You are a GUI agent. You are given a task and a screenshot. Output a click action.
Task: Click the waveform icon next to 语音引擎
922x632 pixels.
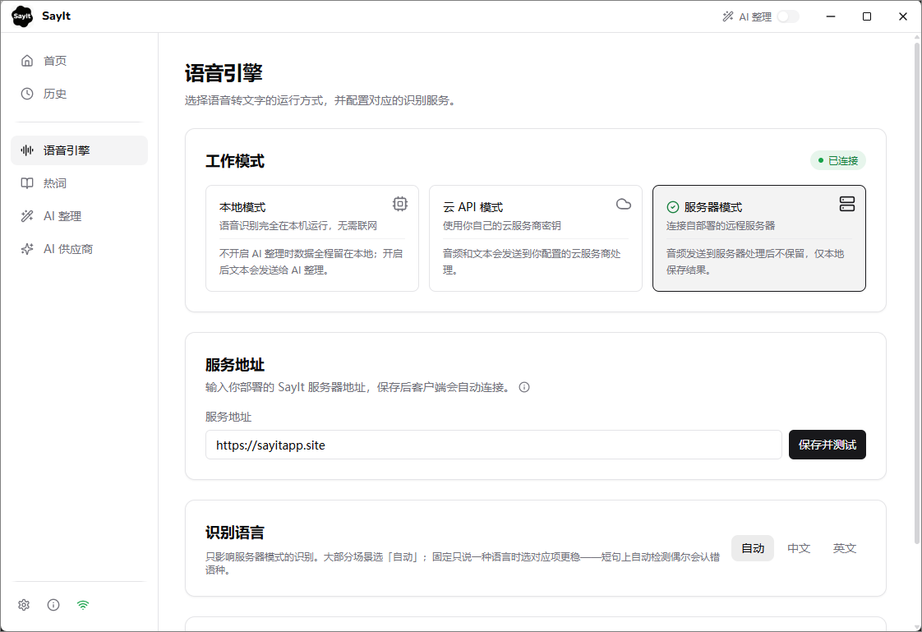point(27,150)
